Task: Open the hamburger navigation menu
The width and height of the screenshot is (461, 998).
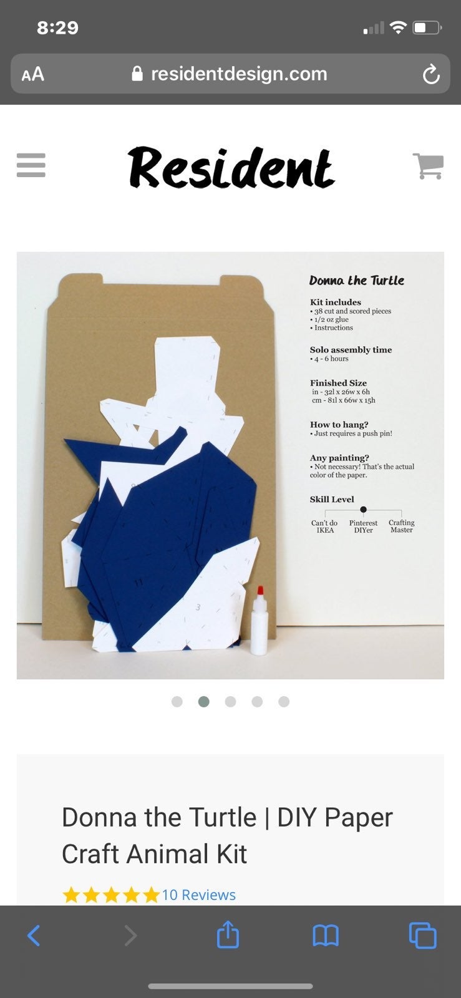Action: (x=31, y=165)
